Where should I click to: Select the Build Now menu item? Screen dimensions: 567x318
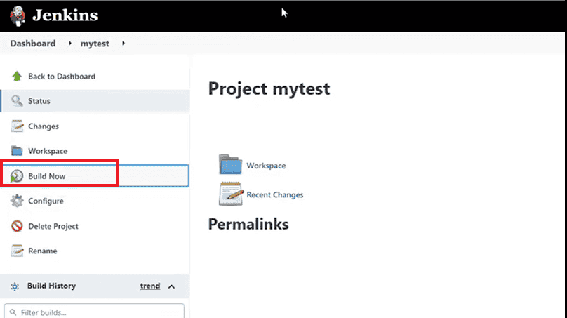pyautogui.click(x=46, y=176)
